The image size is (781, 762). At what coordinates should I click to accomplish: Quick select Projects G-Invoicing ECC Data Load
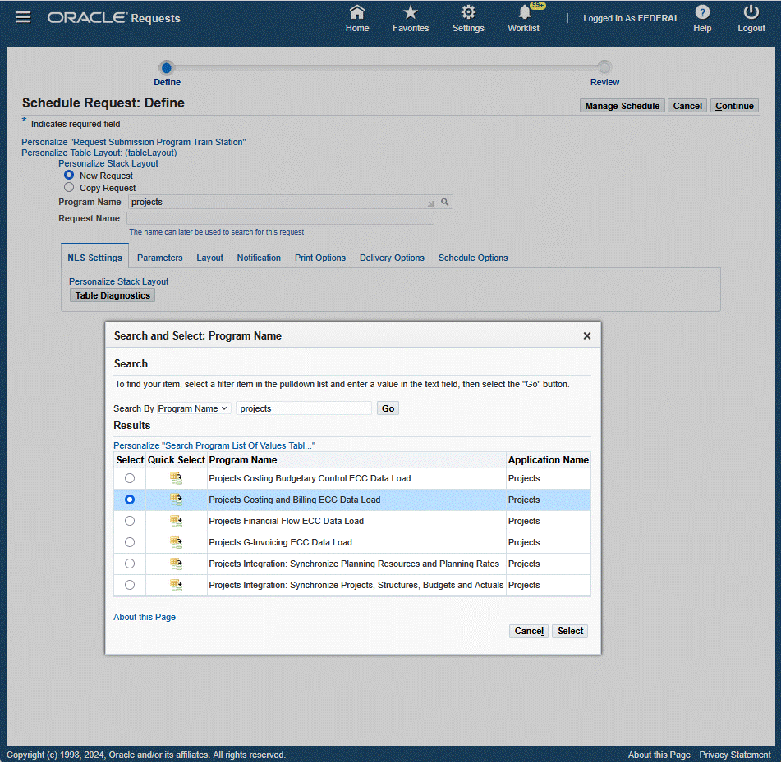pyautogui.click(x=176, y=542)
